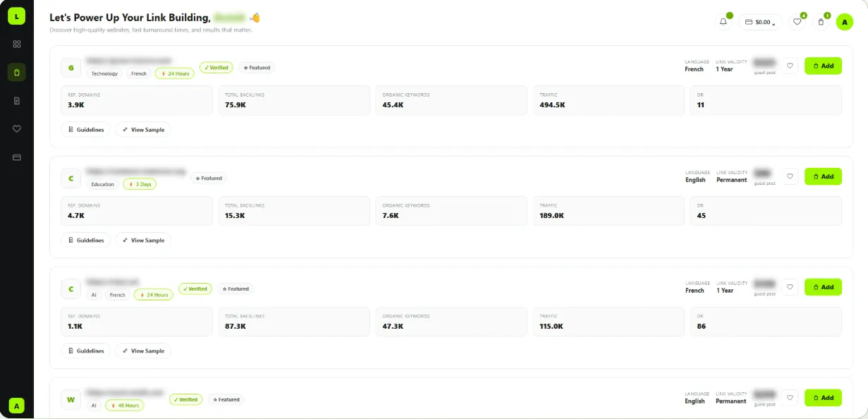
Task: Click the 494.5K traffic value
Action: point(552,105)
